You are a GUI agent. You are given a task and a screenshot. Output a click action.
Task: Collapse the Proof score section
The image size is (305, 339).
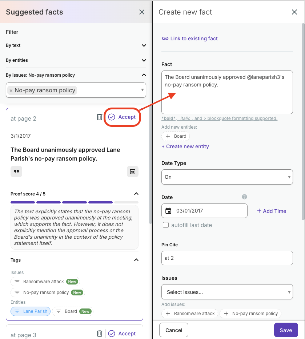[136, 194]
